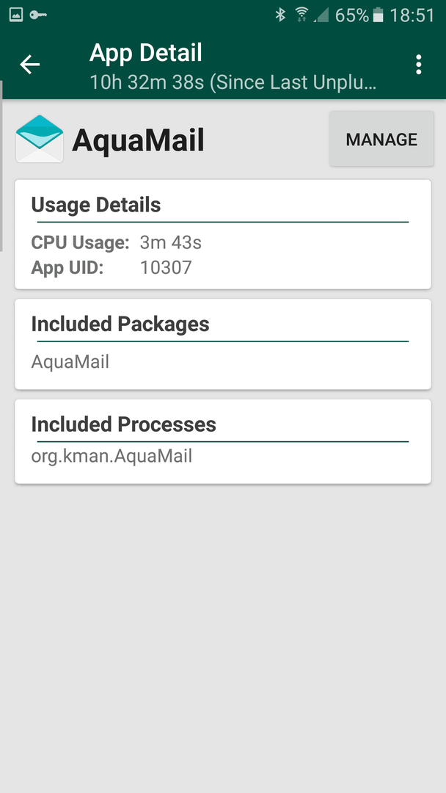
Task: Select the Usage Details card heading
Action: coord(96,206)
